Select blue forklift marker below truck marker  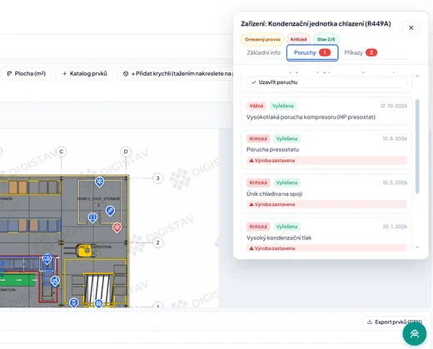tap(55, 281)
